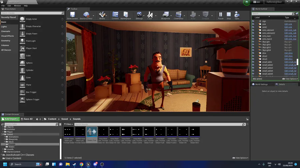Image resolution: width=300 pixels, height=168 pixels.
Task: Hide the SkyLight3 actor
Action: tap(253, 47)
